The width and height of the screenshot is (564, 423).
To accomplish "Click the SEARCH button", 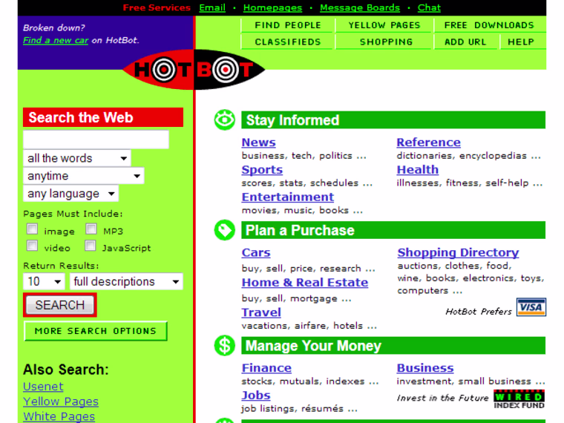I will (x=59, y=305).
